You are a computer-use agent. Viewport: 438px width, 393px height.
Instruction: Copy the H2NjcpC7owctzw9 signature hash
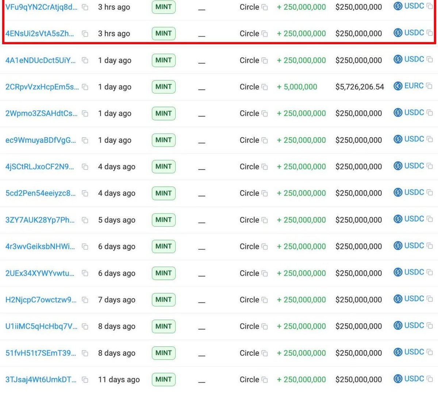pos(85,300)
